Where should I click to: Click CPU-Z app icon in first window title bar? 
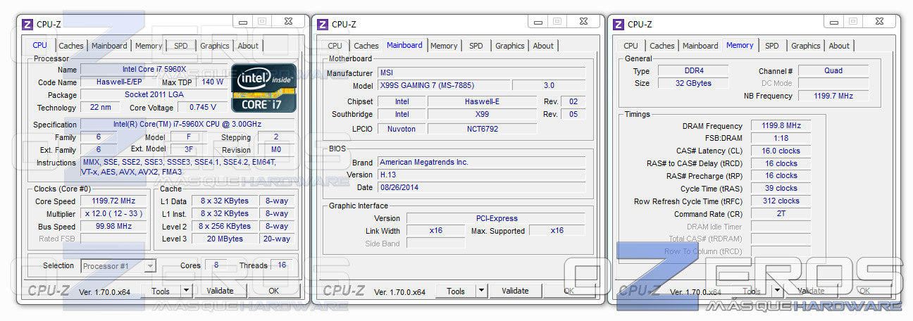27,24
